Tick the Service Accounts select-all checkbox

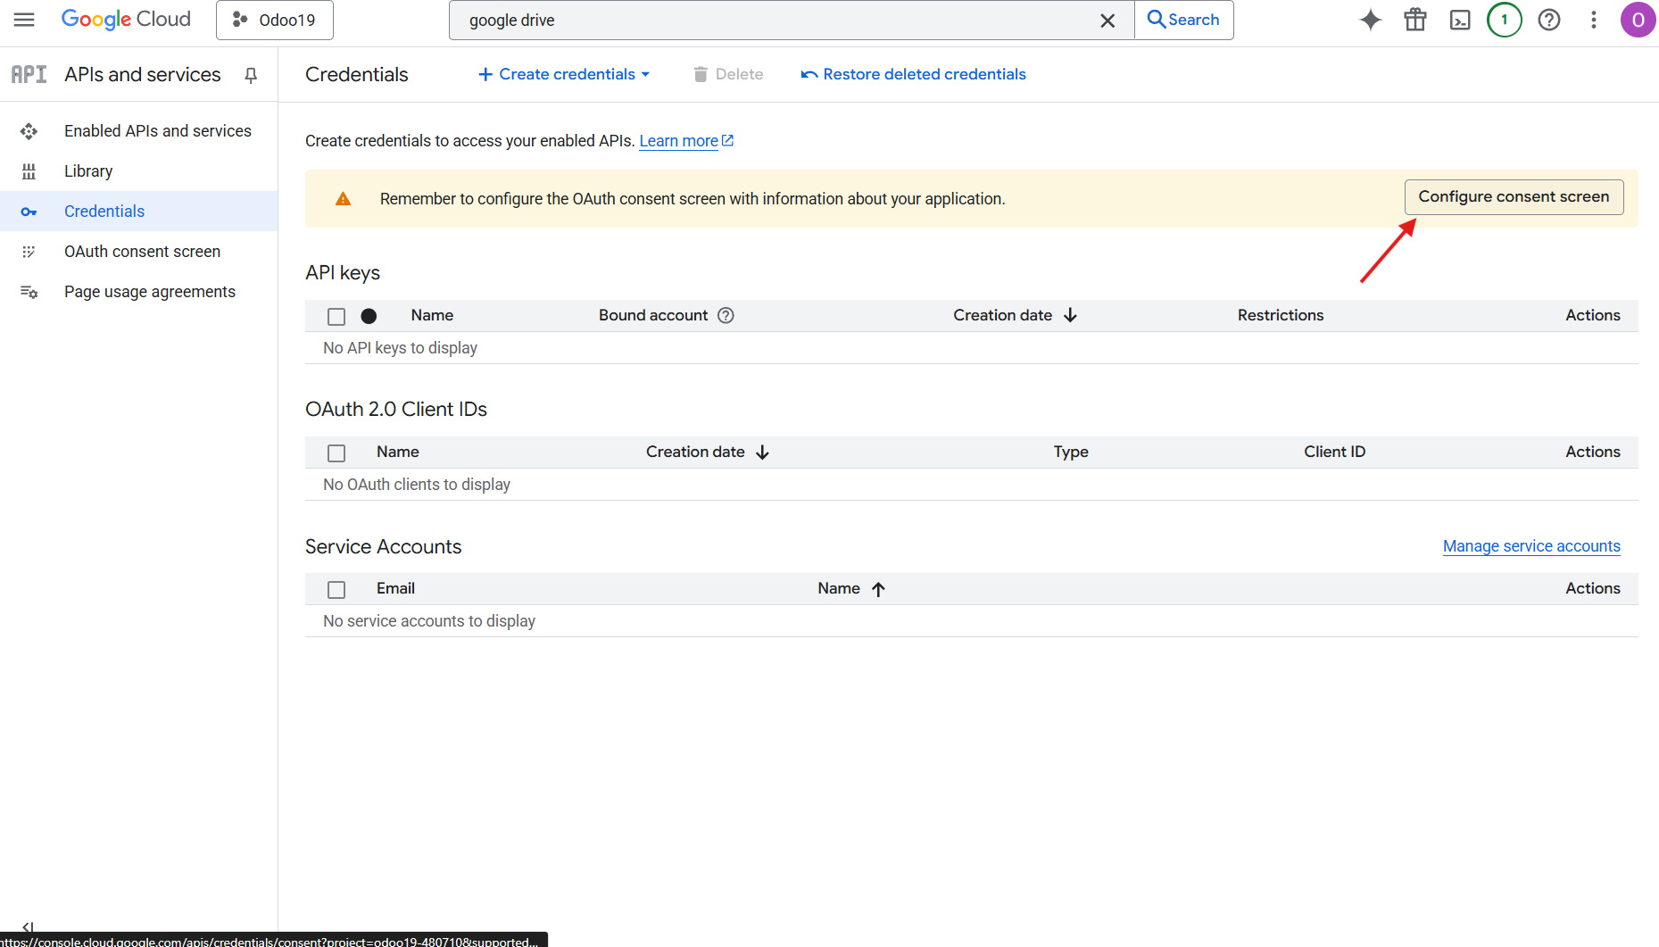pos(336,589)
